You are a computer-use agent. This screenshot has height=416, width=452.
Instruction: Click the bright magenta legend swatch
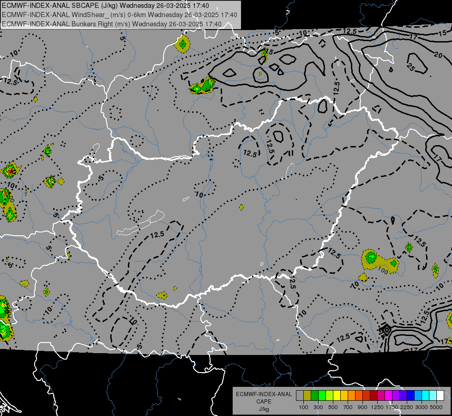pos(389,395)
